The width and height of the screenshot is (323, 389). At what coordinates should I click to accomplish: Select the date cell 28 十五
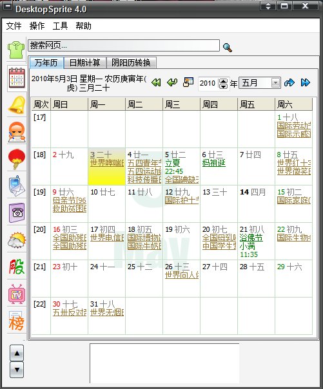256,279
